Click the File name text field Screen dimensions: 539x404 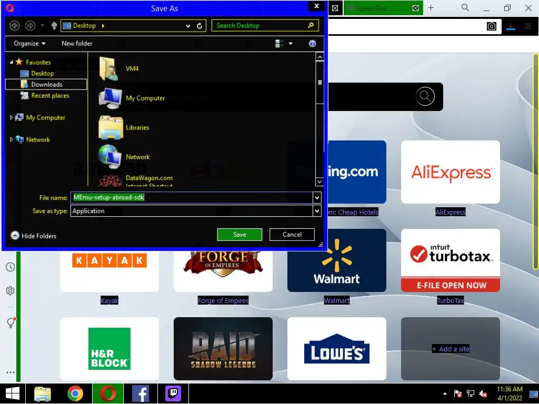pyautogui.click(x=192, y=197)
